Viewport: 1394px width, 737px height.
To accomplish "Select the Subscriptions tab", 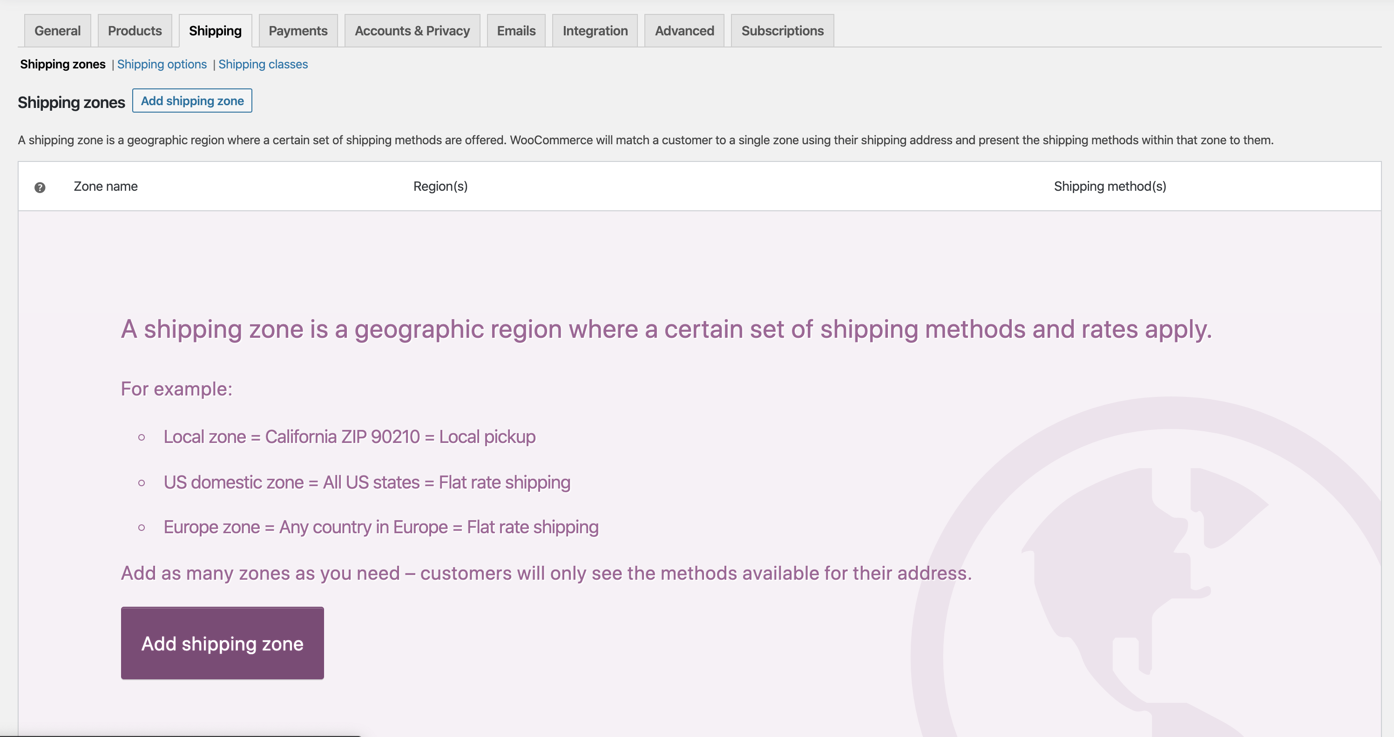I will tap(782, 31).
